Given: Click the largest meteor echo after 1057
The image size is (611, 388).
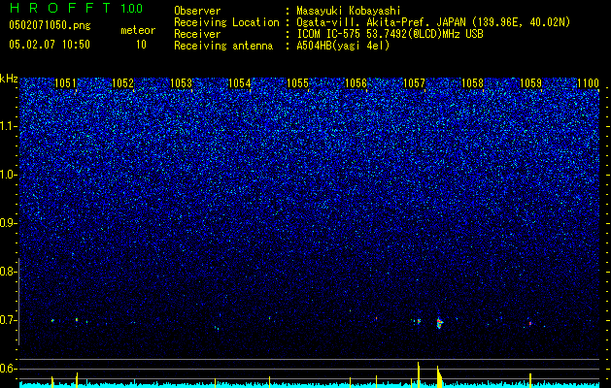Looking at the screenshot, I should tap(439, 322).
